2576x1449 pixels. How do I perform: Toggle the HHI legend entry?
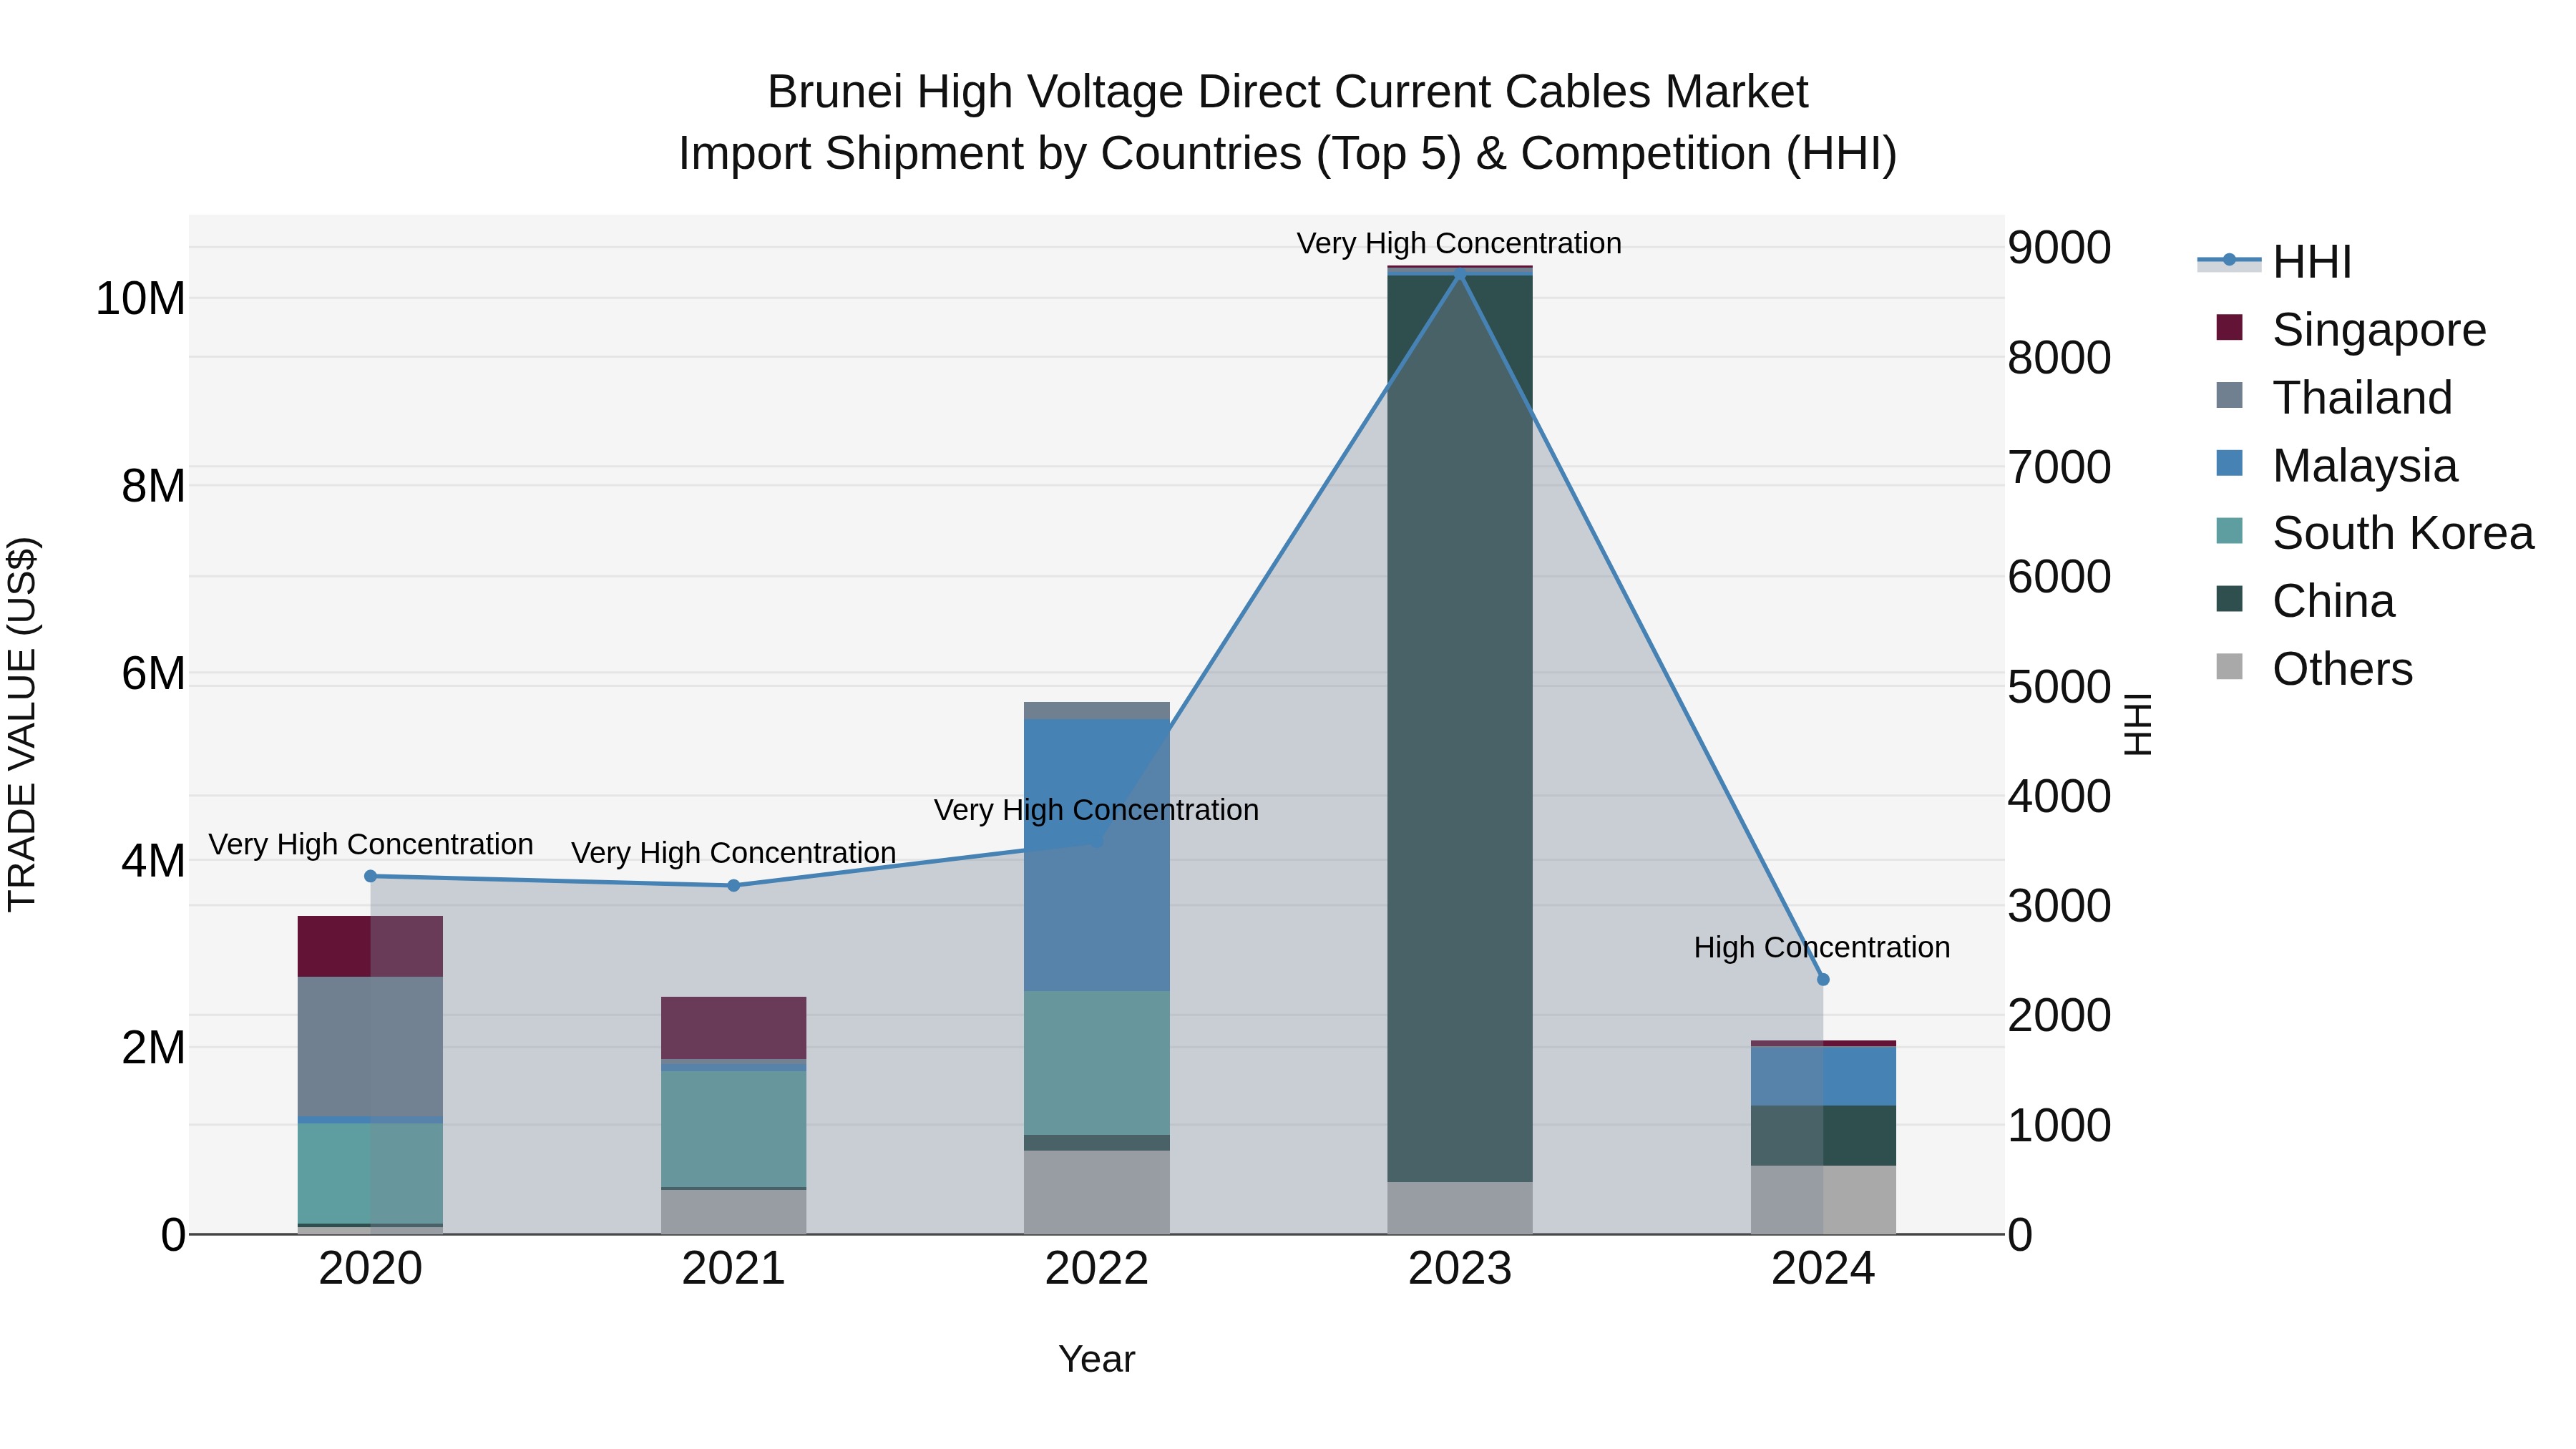coord(2274,262)
